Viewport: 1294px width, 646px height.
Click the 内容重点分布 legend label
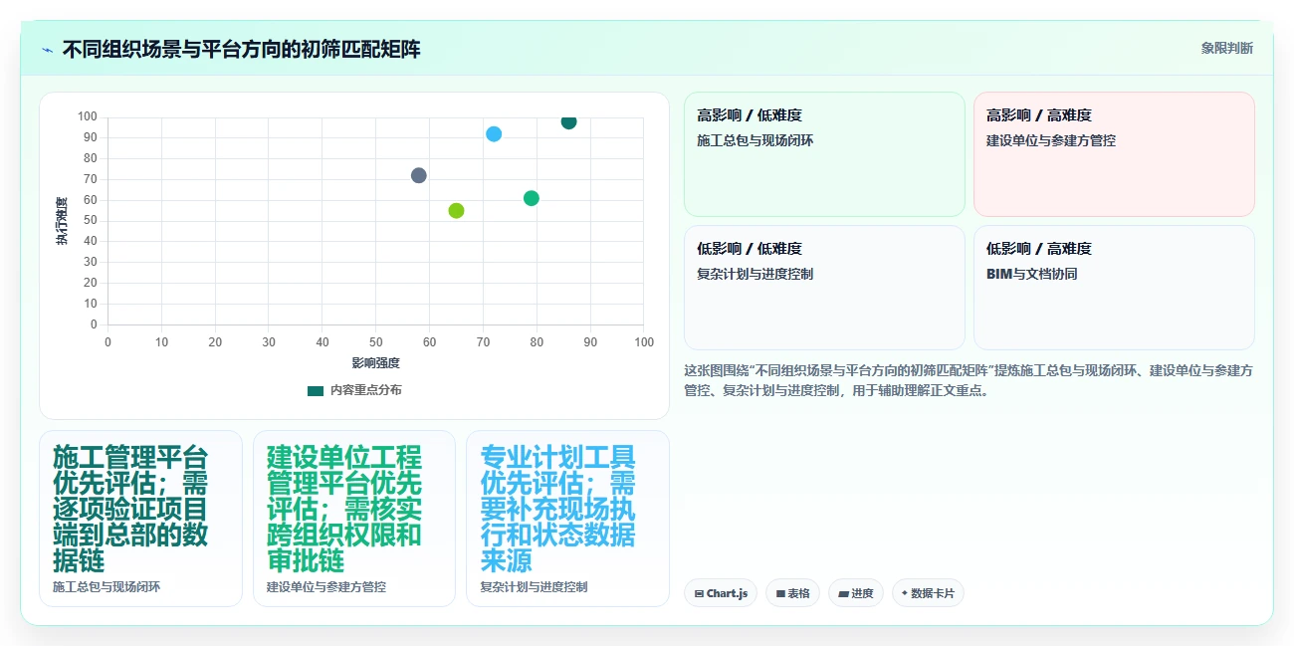coord(366,390)
